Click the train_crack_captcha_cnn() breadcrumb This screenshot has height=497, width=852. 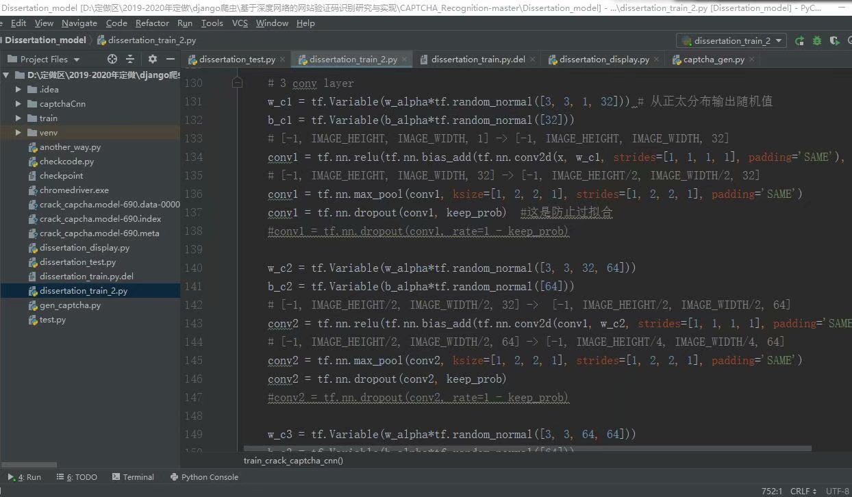[293, 461]
